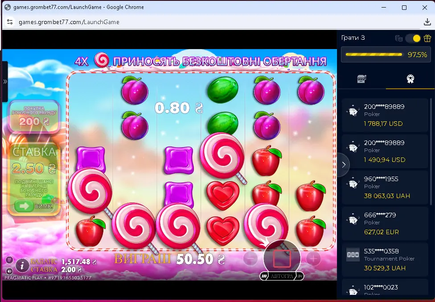Switch to the award ribbon winners tab
The image size is (435, 302).
[410, 79]
